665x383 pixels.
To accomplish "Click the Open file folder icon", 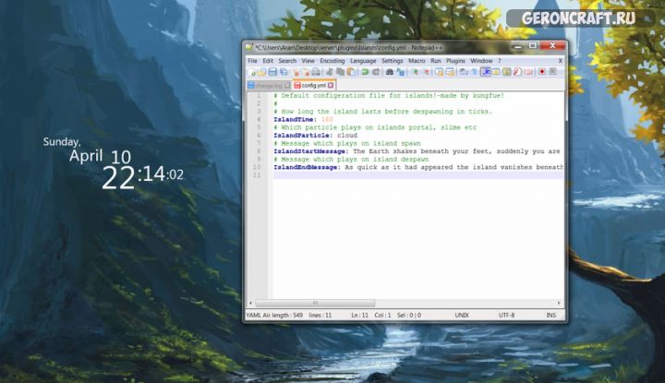I will point(261,72).
